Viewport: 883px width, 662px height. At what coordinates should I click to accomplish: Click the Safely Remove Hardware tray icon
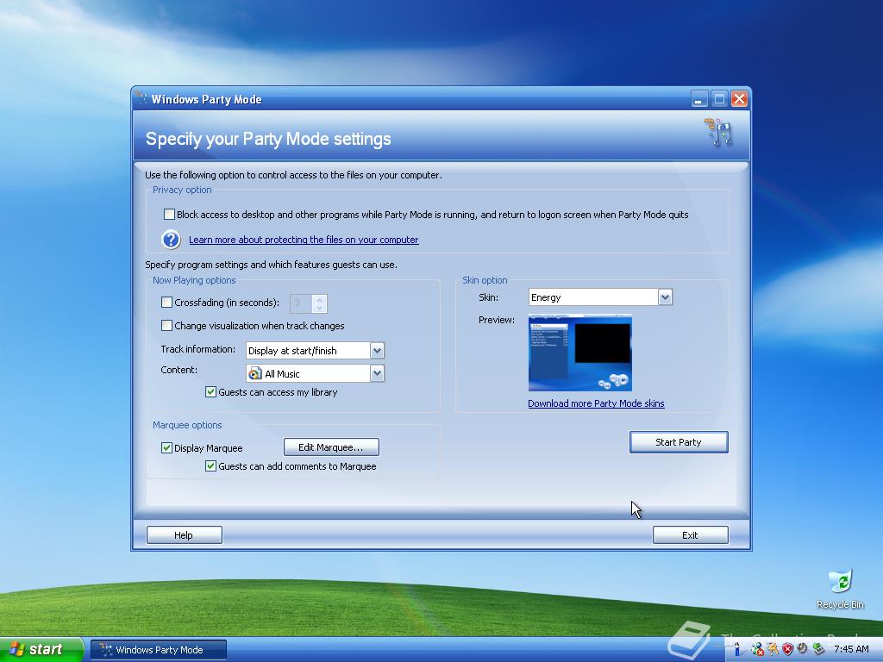pyautogui.click(x=818, y=648)
